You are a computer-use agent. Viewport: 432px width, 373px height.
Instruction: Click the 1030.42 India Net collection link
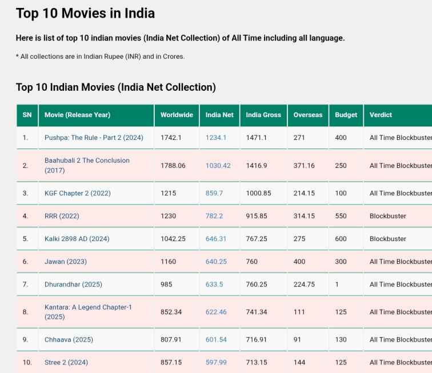[218, 166]
